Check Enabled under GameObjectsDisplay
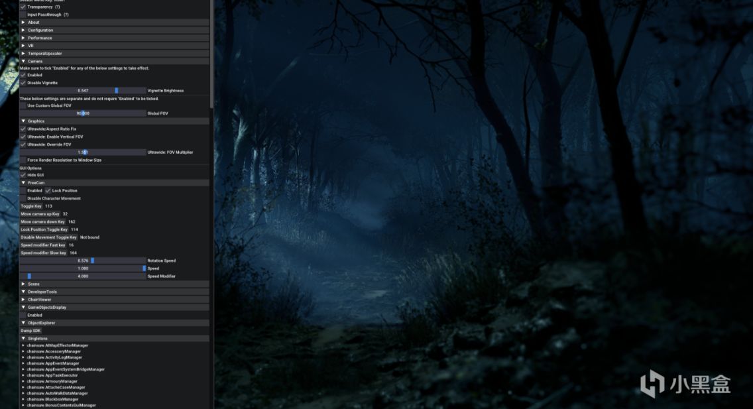 coord(23,316)
